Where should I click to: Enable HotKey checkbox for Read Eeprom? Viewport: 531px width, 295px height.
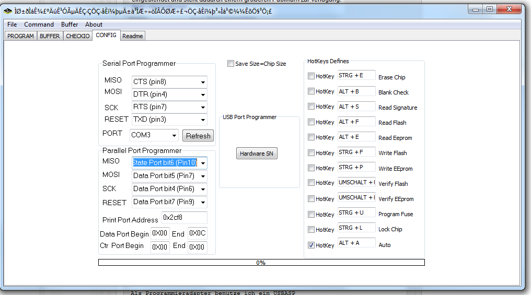[x=311, y=137]
